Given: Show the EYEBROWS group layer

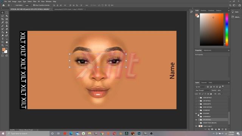Looking at the screenshot, I should [x=196, y=110].
